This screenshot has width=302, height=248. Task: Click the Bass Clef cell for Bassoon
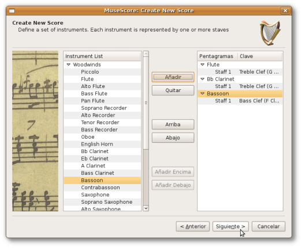(259, 101)
